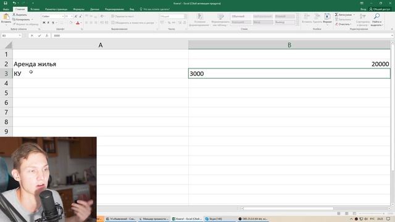
Task: Select the row 5 header
Action: 6,93
